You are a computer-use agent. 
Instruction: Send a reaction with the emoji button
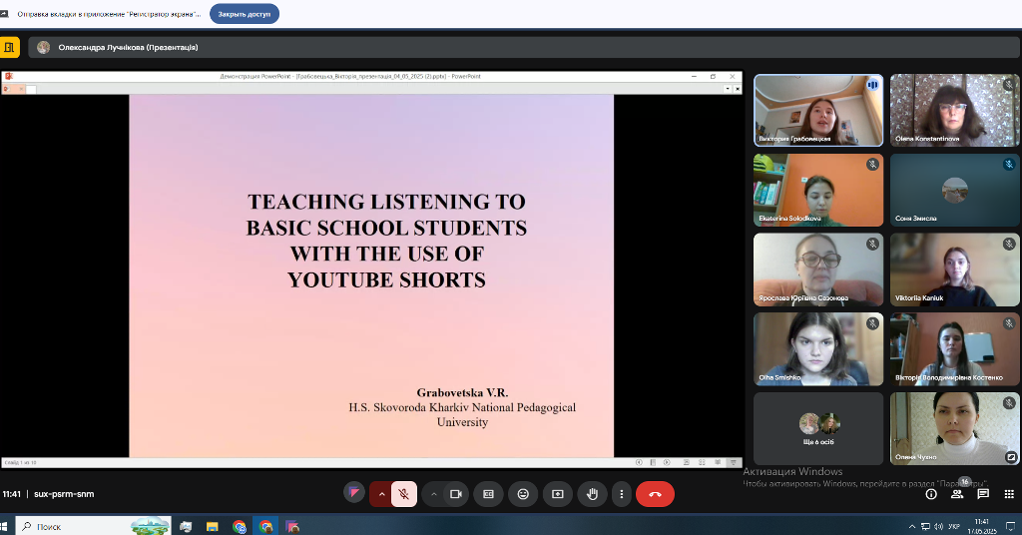(523, 494)
